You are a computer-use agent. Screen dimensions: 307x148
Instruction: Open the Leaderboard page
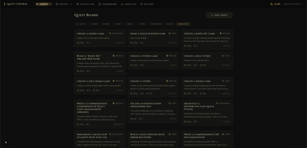tap(108, 4)
